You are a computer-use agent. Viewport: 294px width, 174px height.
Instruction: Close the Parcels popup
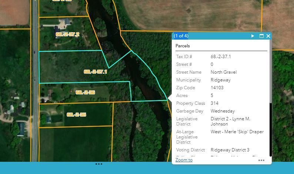[268, 36]
